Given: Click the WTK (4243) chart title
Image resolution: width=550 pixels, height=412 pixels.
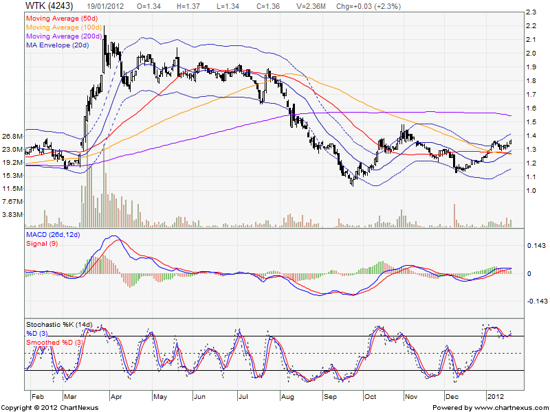Looking at the screenshot, I should [49, 5].
